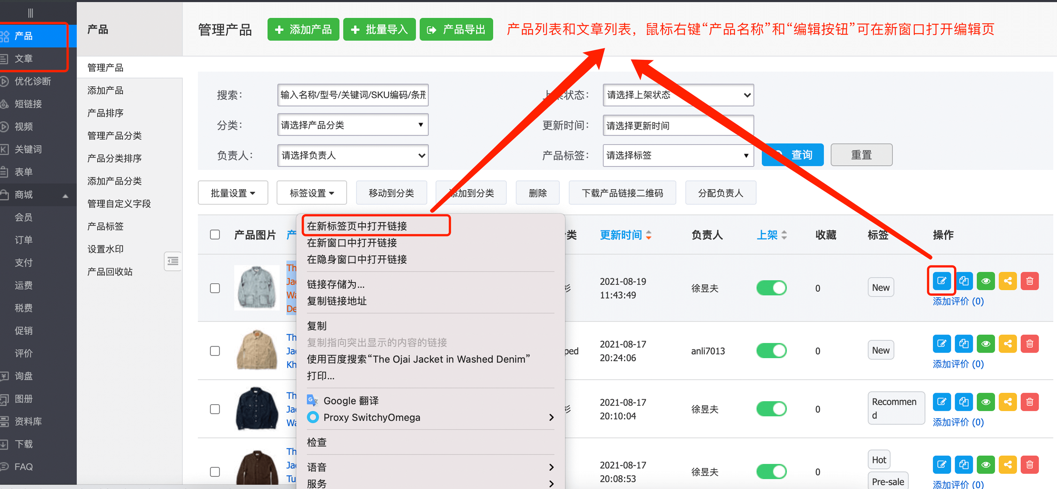
Task: Click green preview eye icon, first row
Action: [x=986, y=281]
